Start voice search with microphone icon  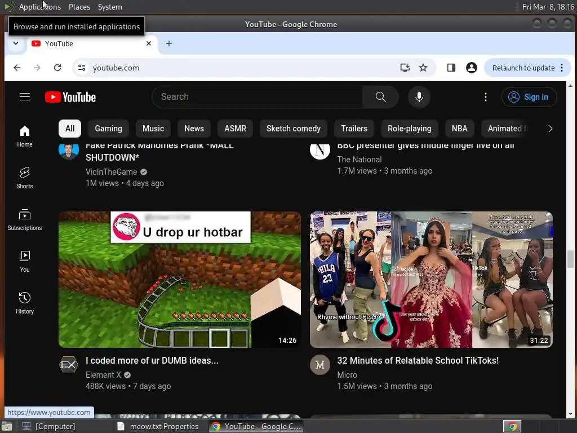pos(419,97)
